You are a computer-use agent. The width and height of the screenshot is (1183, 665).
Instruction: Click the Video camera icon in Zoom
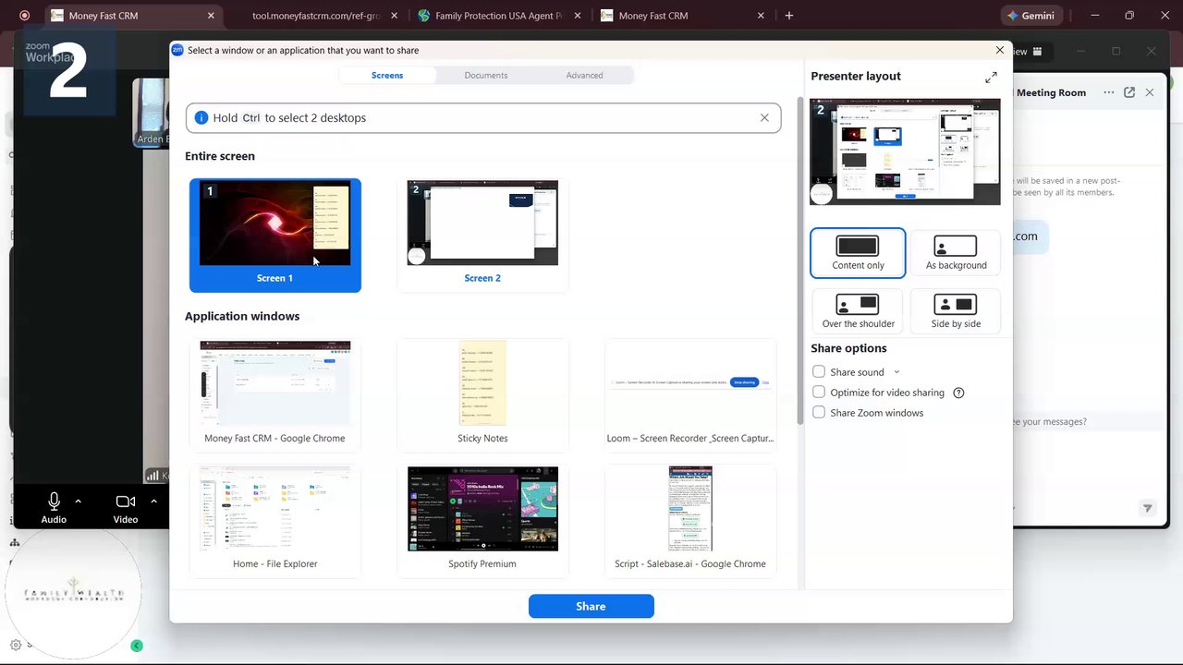click(126, 502)
